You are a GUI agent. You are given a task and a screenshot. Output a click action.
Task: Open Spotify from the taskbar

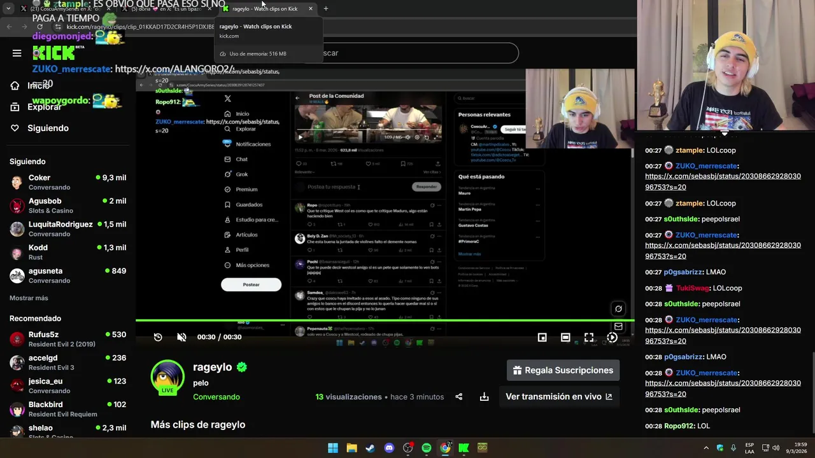pos(427,448)
